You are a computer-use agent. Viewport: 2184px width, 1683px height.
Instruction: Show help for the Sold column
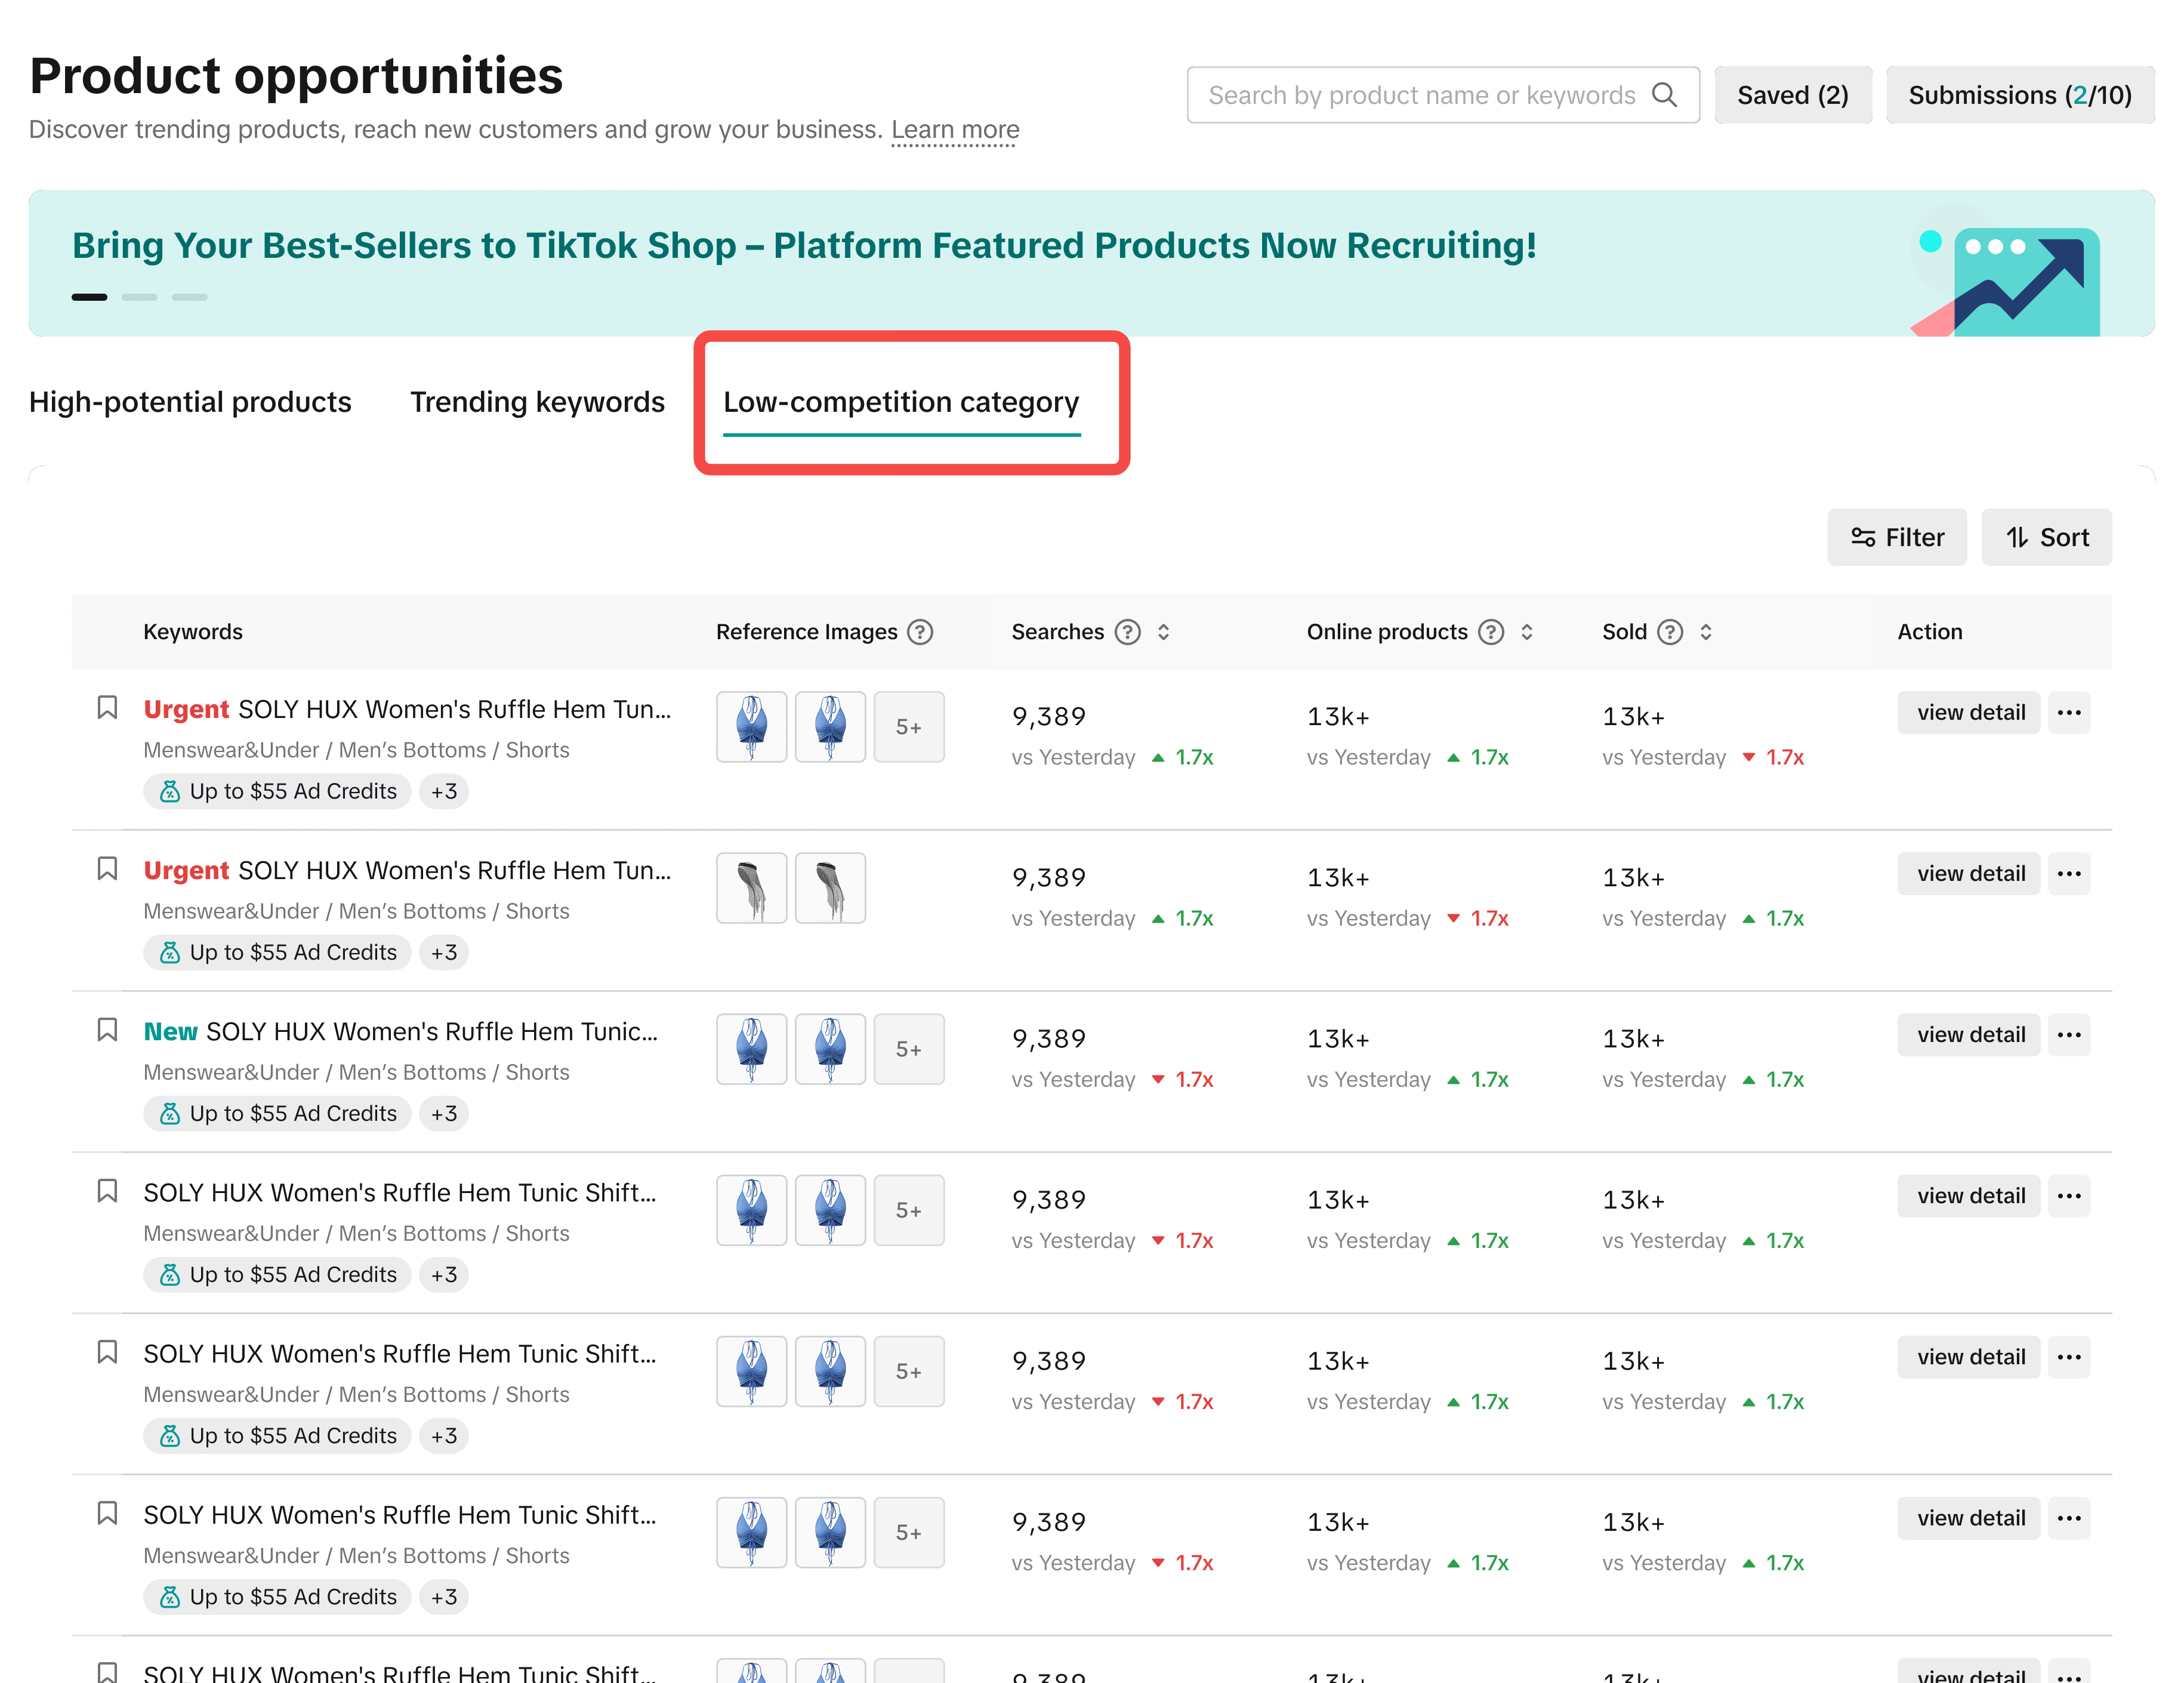1670,632
